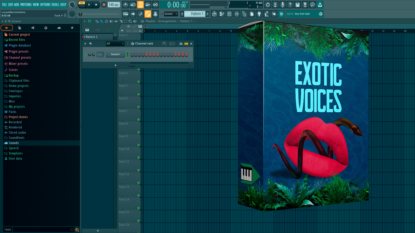
Task: Expand the Packs folder in browser
Action: [x=10, y=112]
